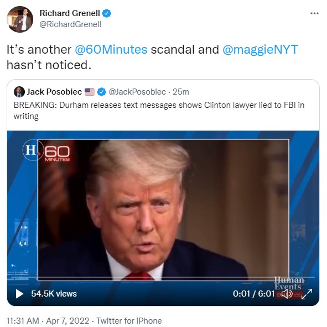The width and height of the screenshot is (327, 327).
Task: Click Richard Grenell's profile picture
Action: [20, 19]
